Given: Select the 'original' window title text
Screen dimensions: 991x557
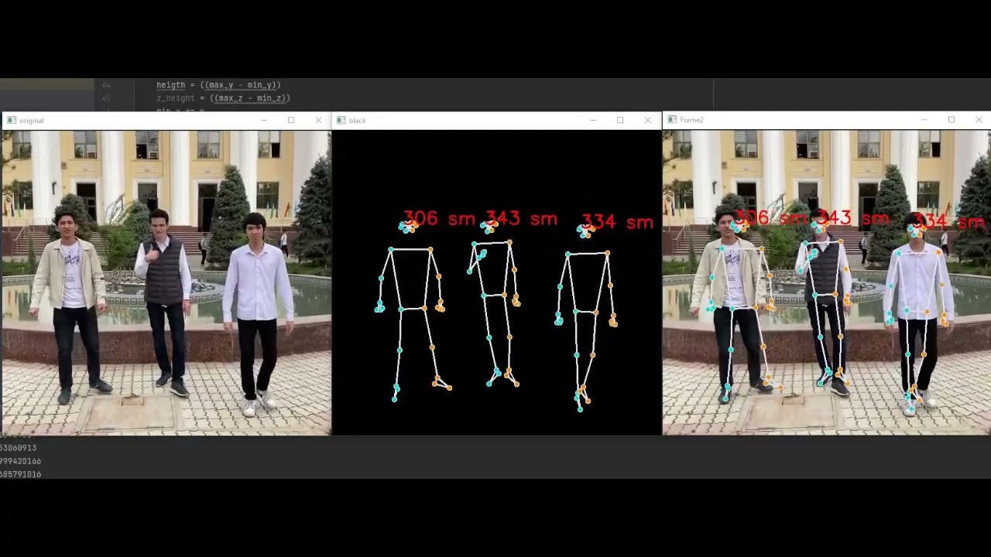Looking at the screenshot, I should [x=32, y=121].
